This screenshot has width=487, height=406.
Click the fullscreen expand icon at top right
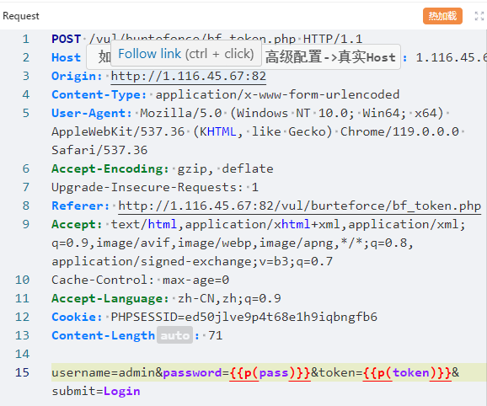(479, 16)
